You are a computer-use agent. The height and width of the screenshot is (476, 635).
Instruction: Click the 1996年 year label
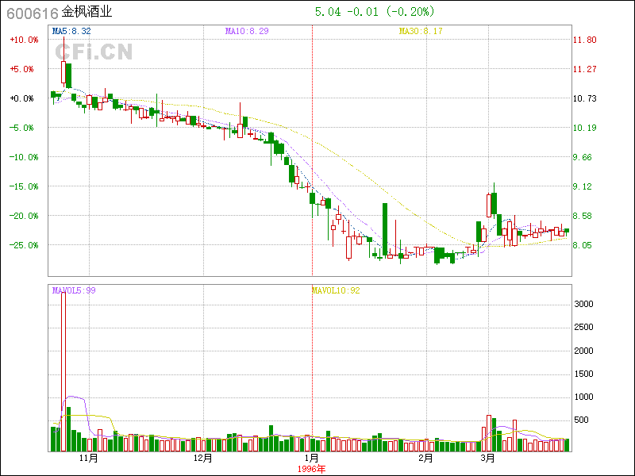pos(311,469)
